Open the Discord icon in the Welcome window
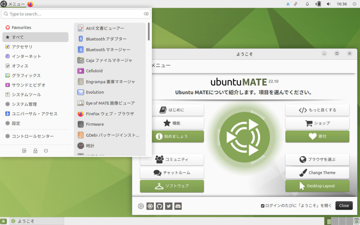 178,206
